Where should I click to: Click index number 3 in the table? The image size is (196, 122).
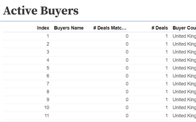48,52
